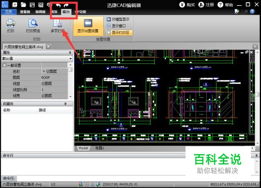This screenshot has width=261, height=188.
Task: Switch to the Model layout tab
Action: [x=83, y=148]
